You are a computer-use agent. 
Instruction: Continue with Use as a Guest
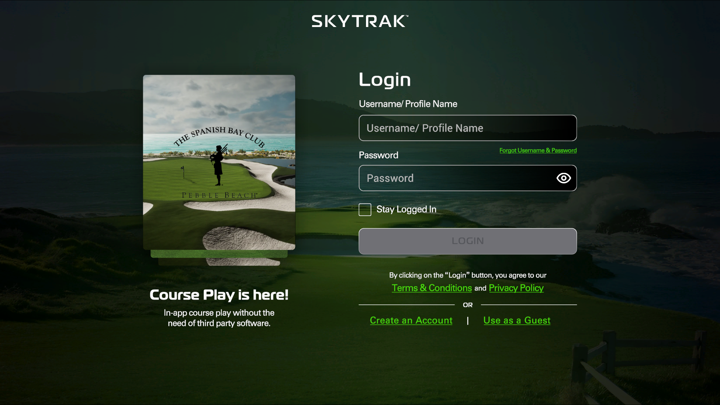pyautogui.click(x=517, y=321)
